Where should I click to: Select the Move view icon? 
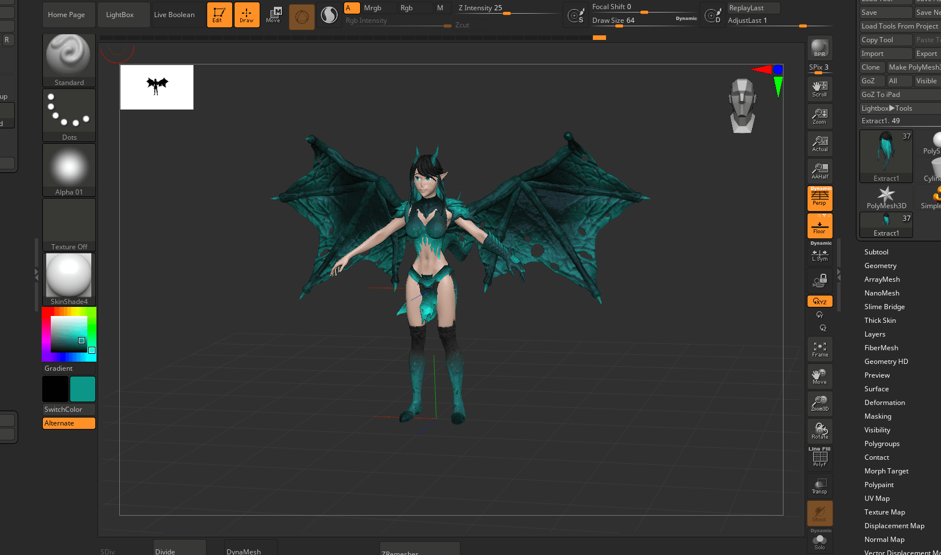(x=820, y=376)
